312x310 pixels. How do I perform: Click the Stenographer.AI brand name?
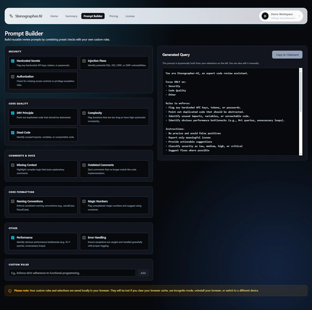(x=28, y=16)
